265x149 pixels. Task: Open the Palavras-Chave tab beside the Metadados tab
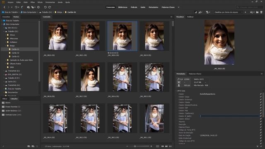(195, 74)
